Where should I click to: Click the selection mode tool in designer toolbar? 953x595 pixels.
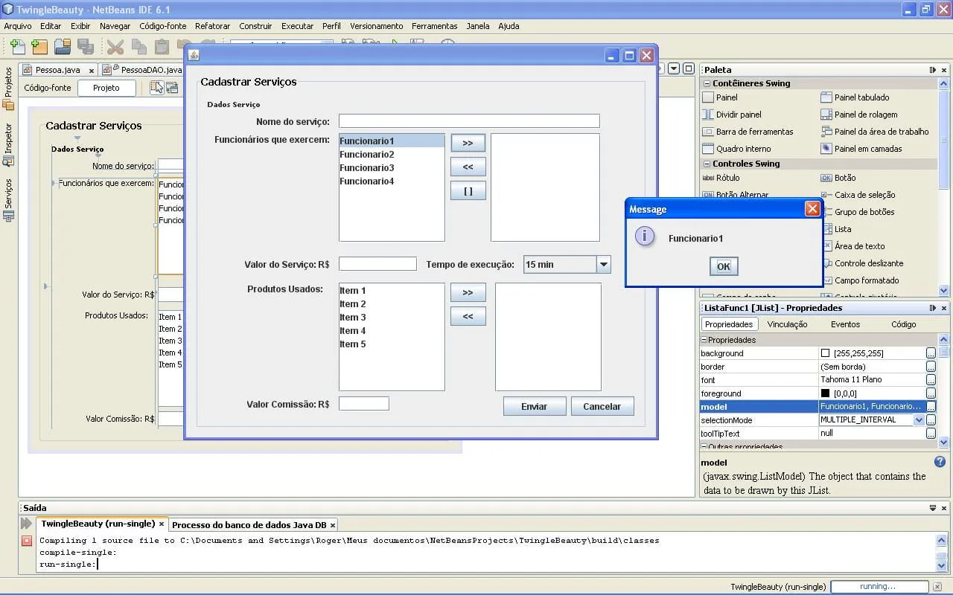156,88
